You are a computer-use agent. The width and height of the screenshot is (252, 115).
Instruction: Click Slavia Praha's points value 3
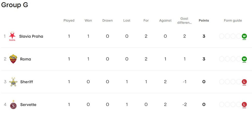coord(204,36)
